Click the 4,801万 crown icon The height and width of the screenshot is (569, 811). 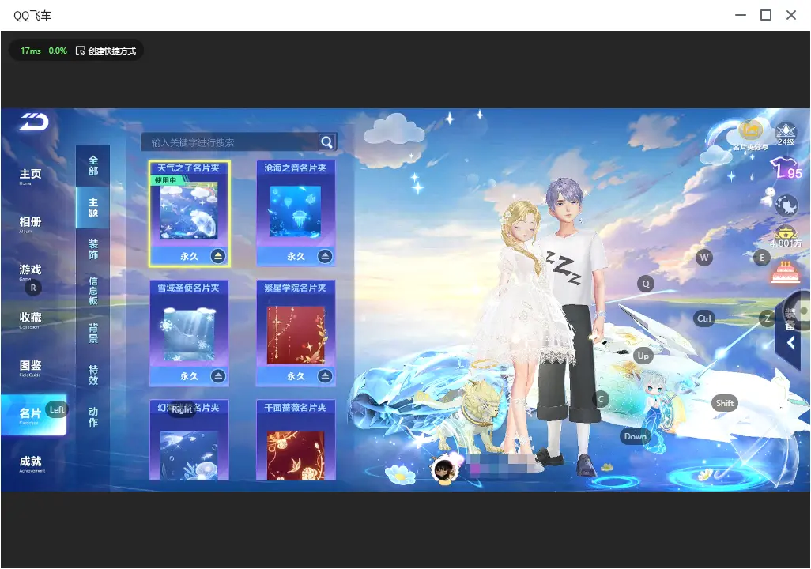tap(786, 237)
